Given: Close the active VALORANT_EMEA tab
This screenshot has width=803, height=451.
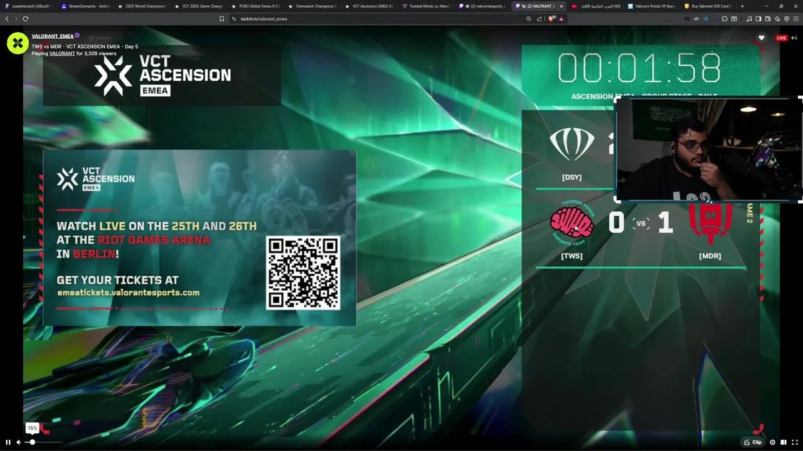Looking at the screenshot, I should pos(561,6).
